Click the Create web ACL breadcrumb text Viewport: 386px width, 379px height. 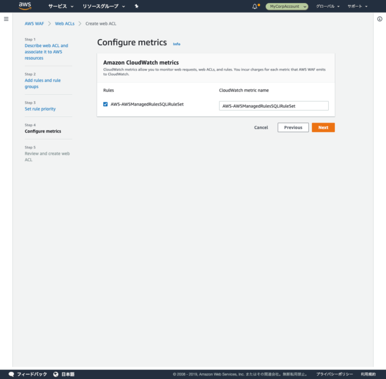click(x=101, y=24)
